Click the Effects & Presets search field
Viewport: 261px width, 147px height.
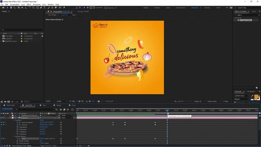(247, 15)
